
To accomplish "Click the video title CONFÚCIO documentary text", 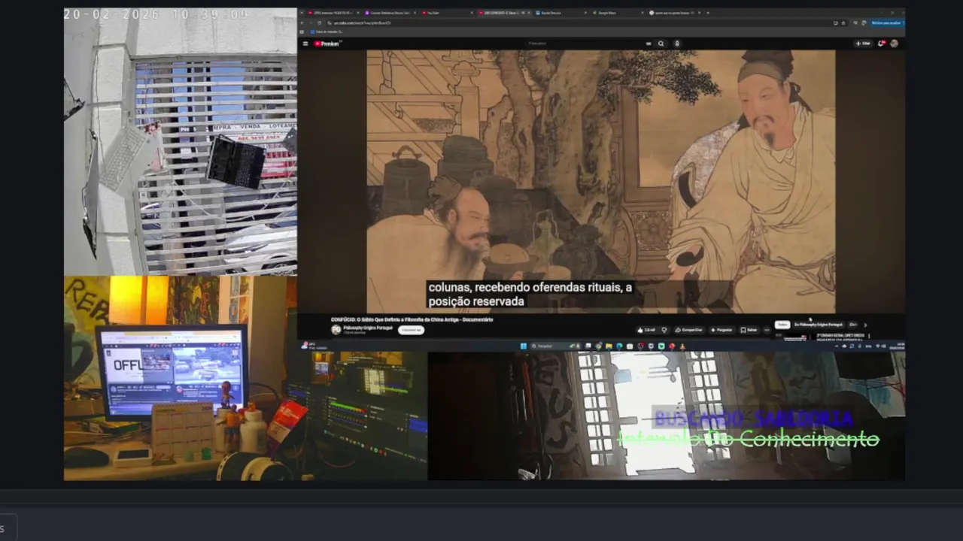I will point(412,319).
